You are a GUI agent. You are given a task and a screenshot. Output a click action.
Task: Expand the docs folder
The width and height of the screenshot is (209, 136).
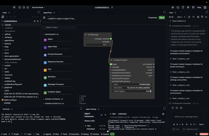pos(3,53)
